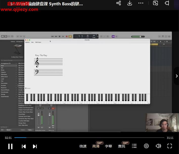This screenshot has height=154, width=179.
Task: Open the 倍速 playback speed menu
Action: click(x=83, y=146)
